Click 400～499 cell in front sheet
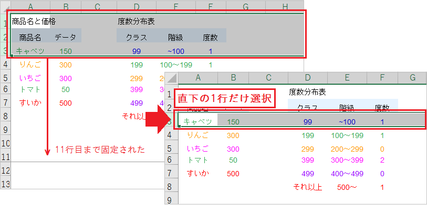427x205 pixels. click(347, 174)
